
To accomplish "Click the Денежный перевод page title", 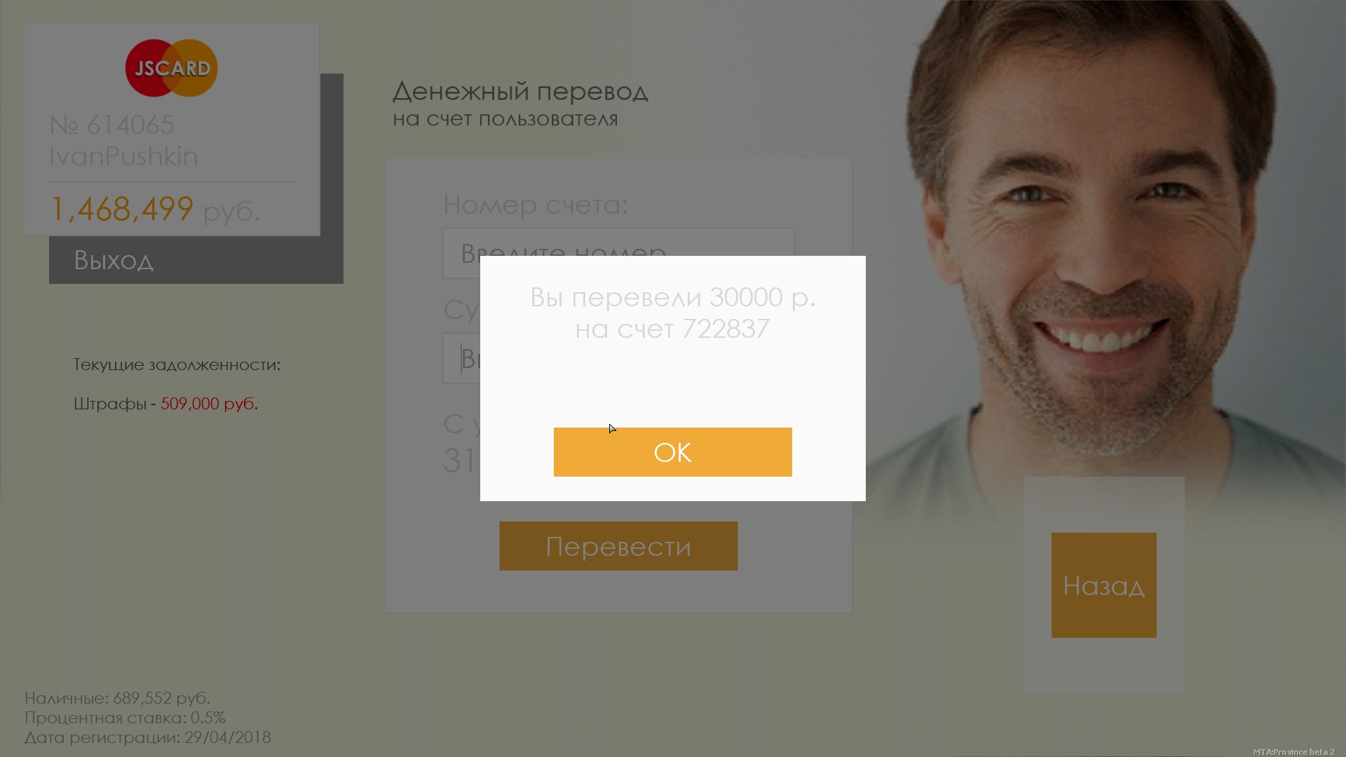I will coord(520,91).
